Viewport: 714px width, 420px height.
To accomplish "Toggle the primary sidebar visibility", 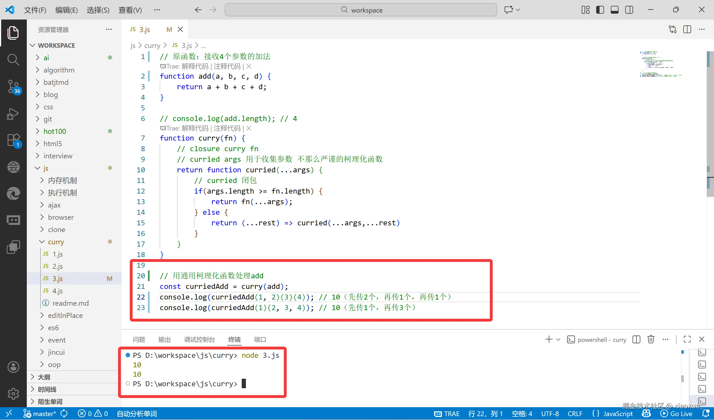I will tap(600, 10).
